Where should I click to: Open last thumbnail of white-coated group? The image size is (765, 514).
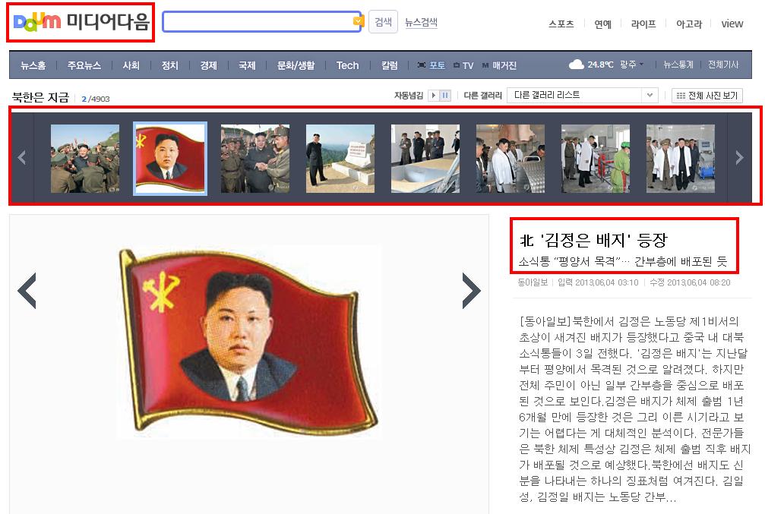click(x=680, y=159)
